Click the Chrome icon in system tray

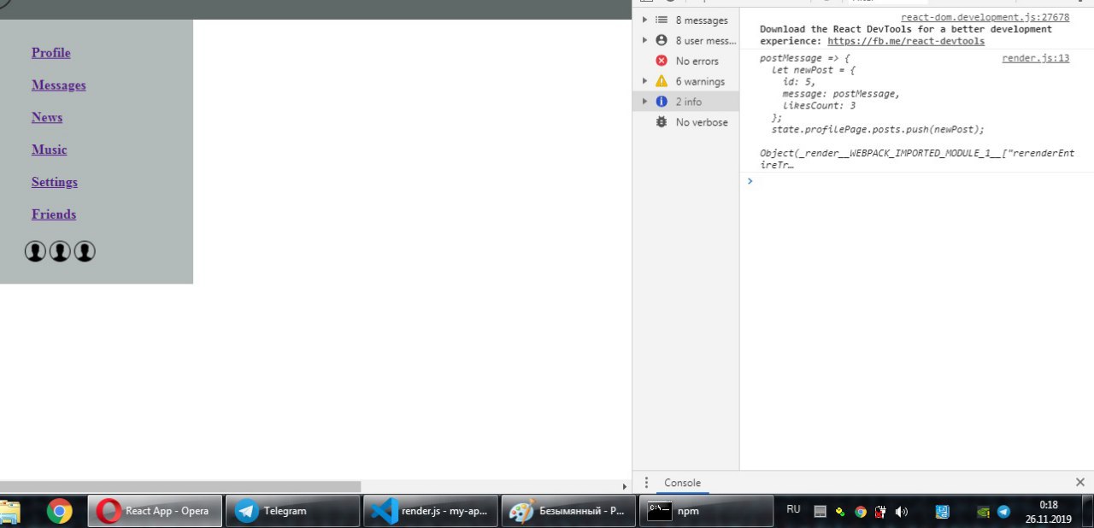point(861,512)
